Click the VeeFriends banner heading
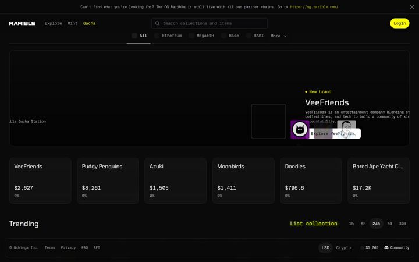Viewport: 419px width, 262px height. 327,102
